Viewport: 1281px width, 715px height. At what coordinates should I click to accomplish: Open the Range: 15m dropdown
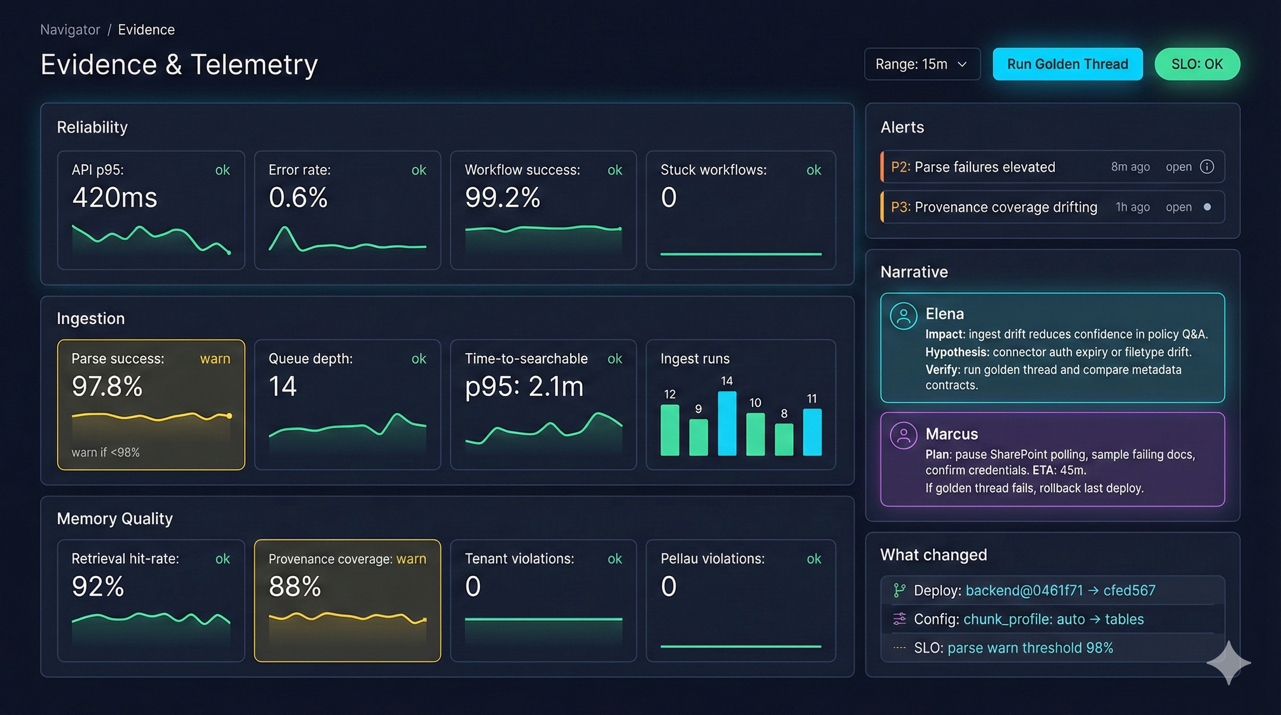(922, 64)
